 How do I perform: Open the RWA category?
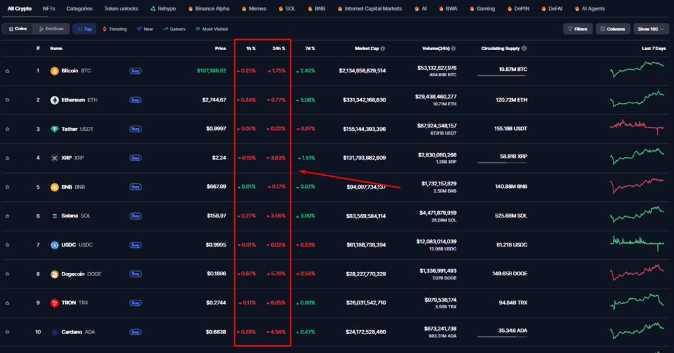pyautogui.click(x=448, y=9)
